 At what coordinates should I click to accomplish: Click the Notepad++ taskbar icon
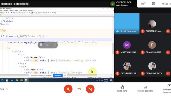pos(26,80)
